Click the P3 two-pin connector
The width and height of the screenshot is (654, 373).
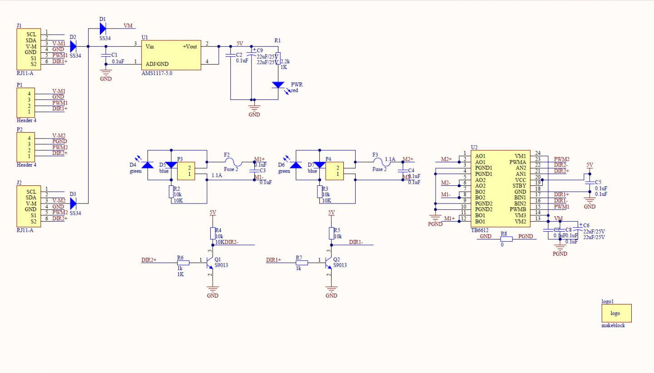(x=186, y=171)
